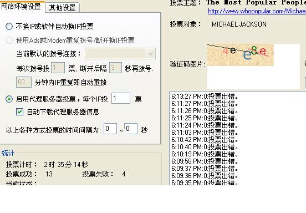306x213 pixels.
Task: Open the 其他设置 tab
Action: tap(62, 8)
